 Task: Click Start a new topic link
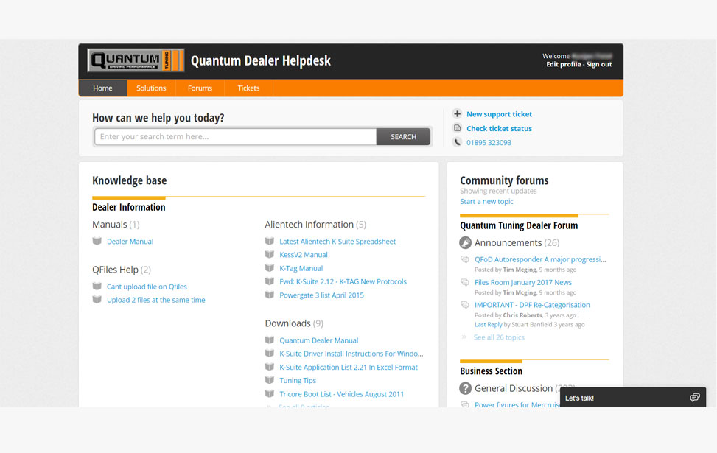(x=486, y=201)
